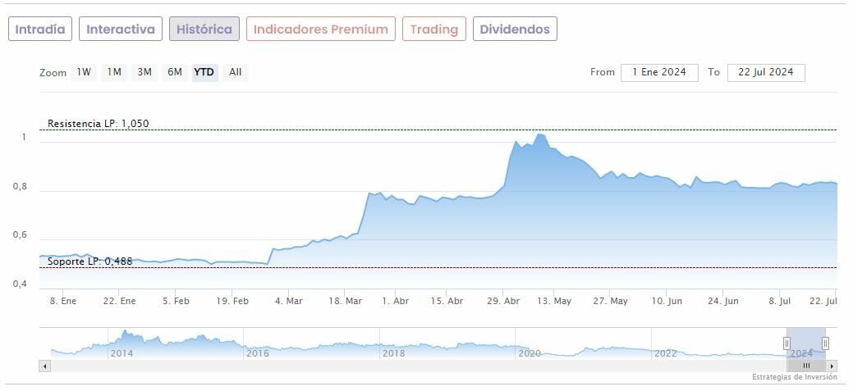Click the scrollbar thumb grip
Screen dimensions: 853x391
pyautogui.click(x=806, y=366)
